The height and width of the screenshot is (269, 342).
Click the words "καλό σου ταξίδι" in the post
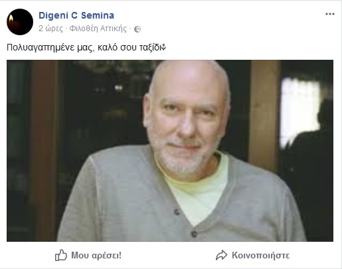pos(130,48)
